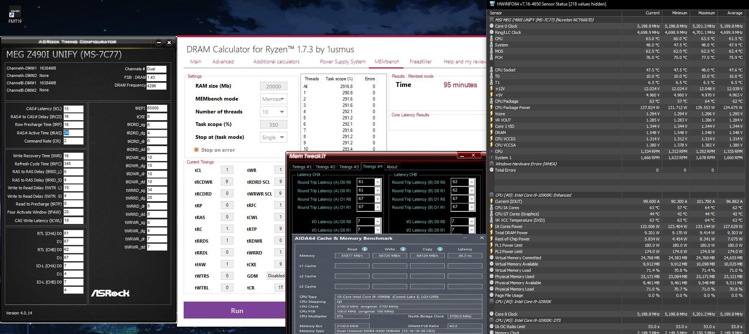The image size is (749, 334).
Task: Open Round Trip Latency (A) D1 R0 dropdown
Action: [x=378, y=199]
